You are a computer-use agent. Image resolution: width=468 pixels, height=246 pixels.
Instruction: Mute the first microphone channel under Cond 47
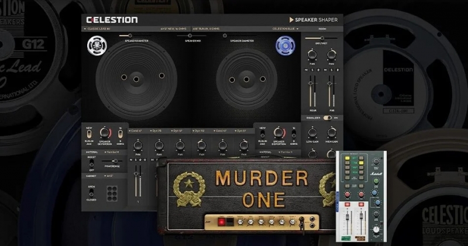click(x=130, y=160)
